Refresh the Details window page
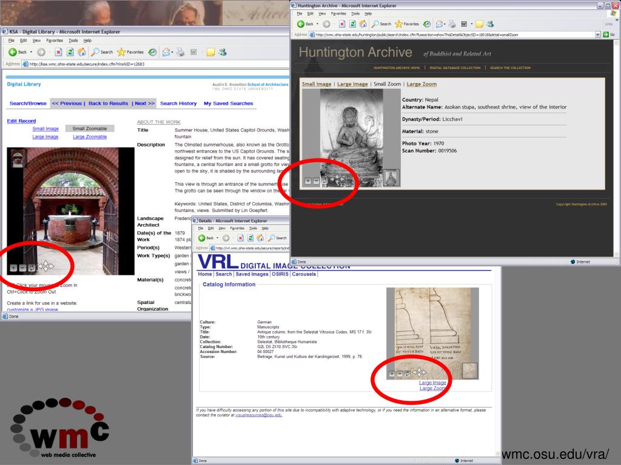The width and height of the screenshot is (621, 465). [250, 238]
